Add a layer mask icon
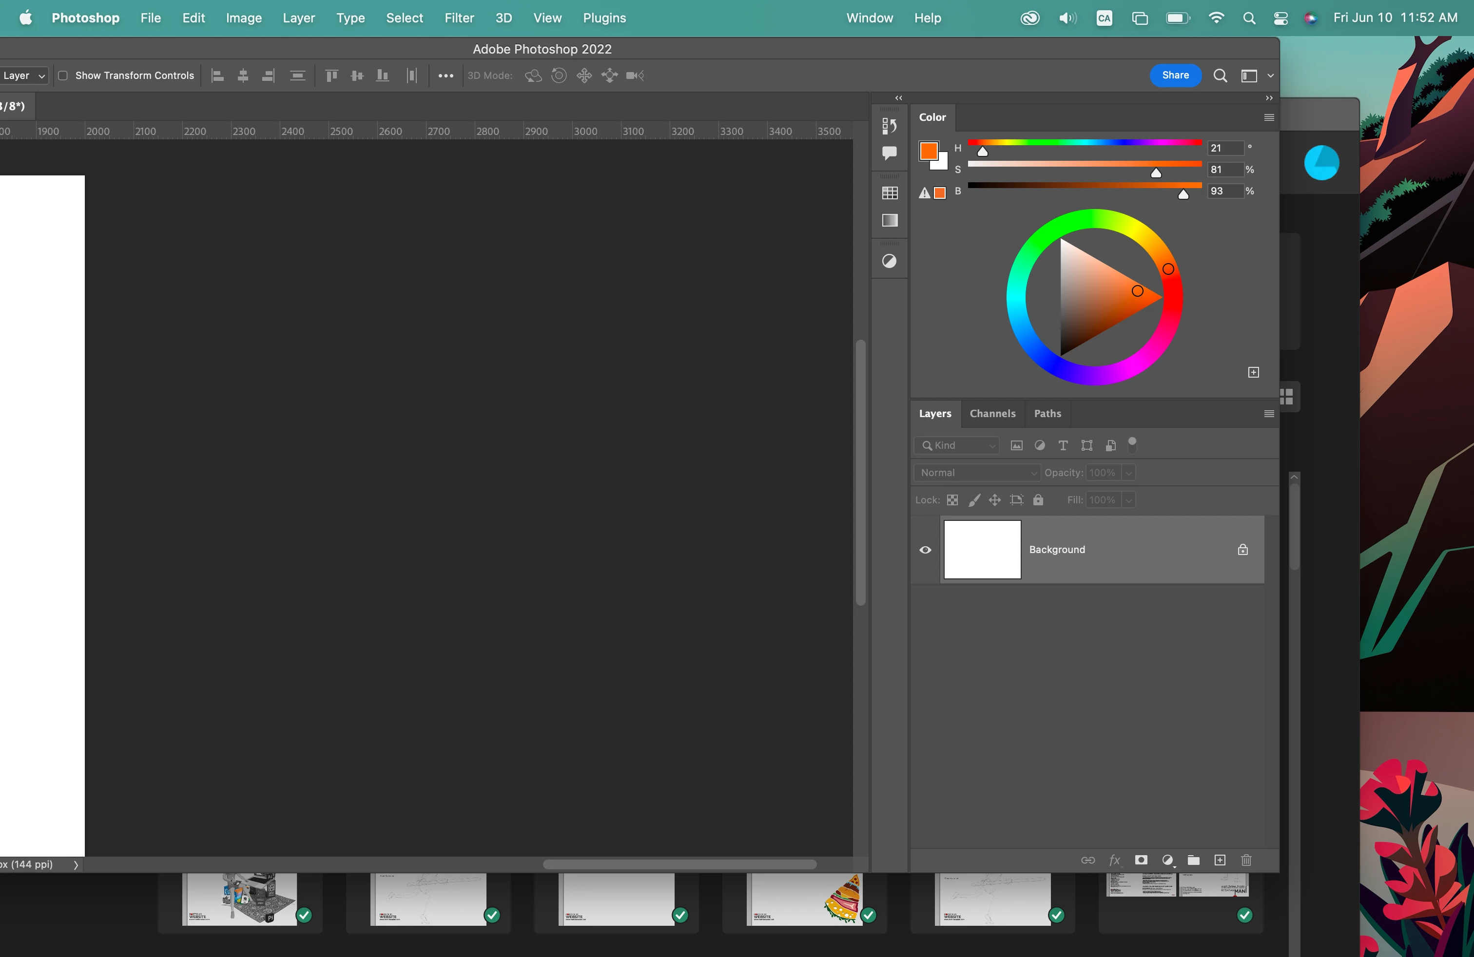Screen dimensions: 1474x957 coord(1141,860)
